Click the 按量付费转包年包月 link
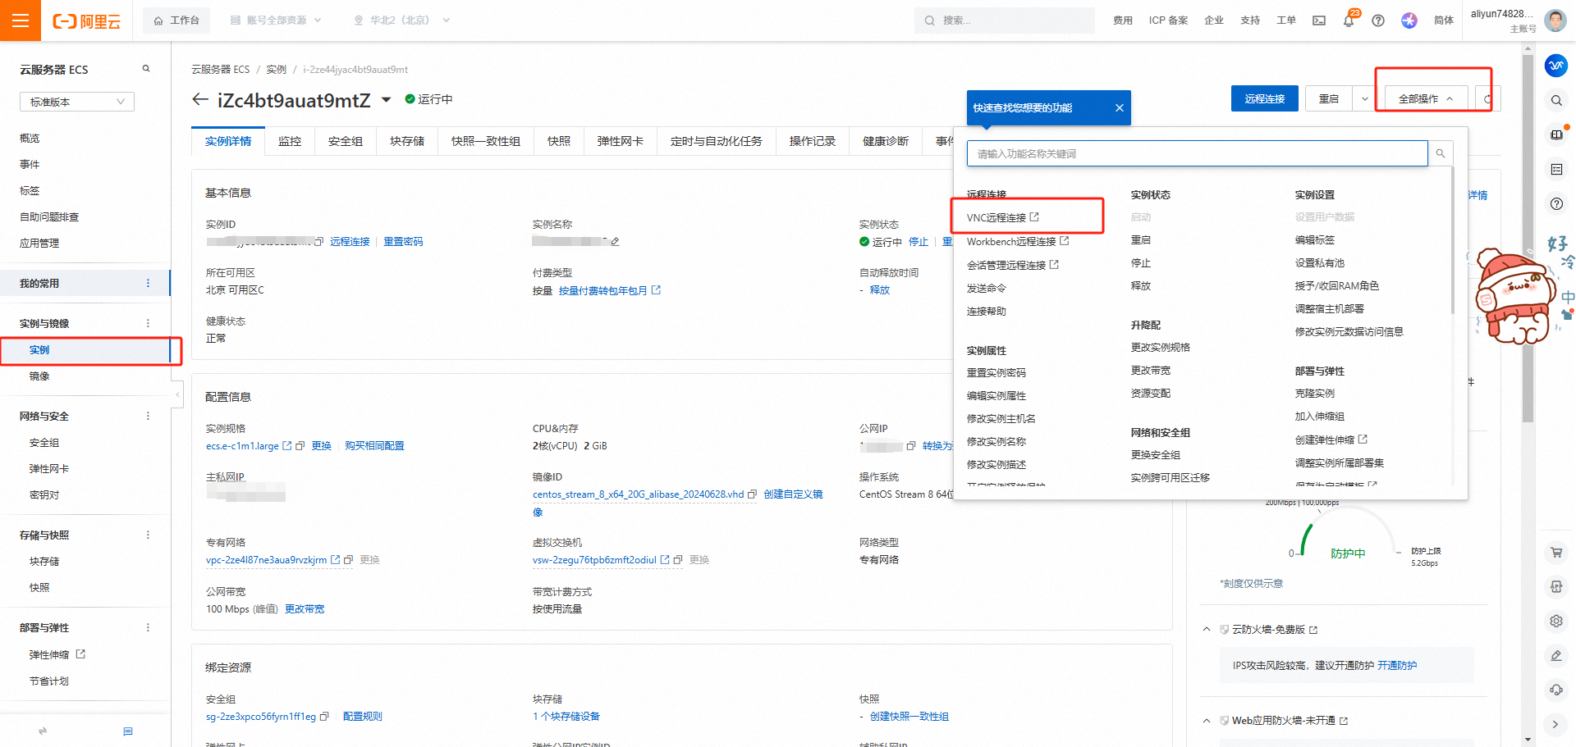 (603, 290)
